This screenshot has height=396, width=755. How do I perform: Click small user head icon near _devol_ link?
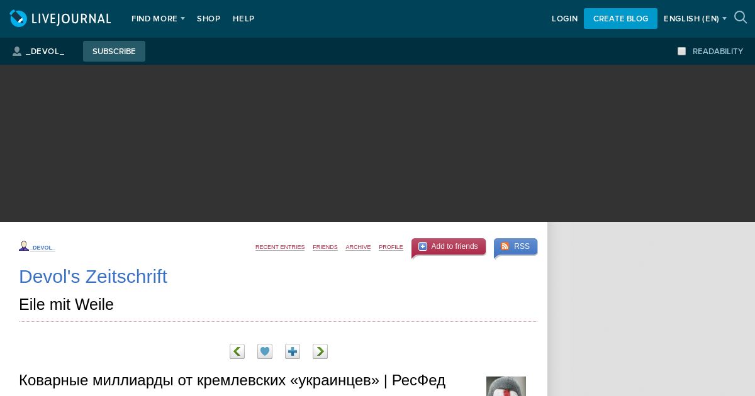tap(24, 246)
